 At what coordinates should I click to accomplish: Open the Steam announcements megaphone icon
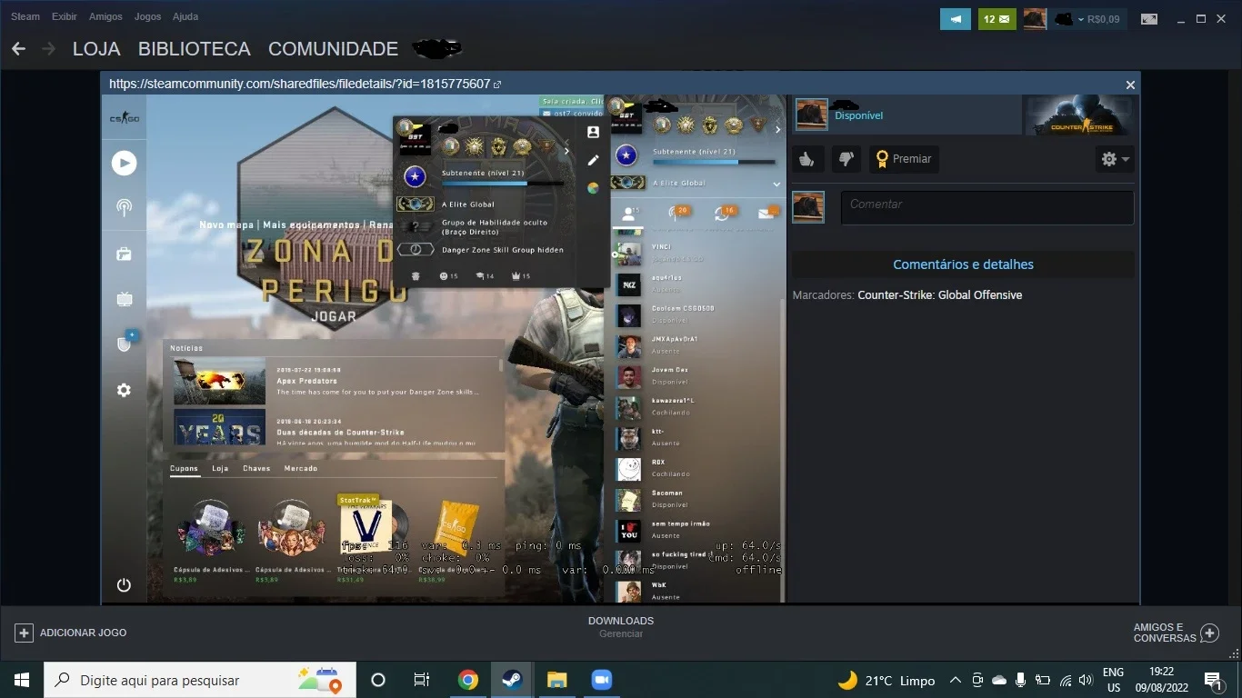click(x=956, y=18)
